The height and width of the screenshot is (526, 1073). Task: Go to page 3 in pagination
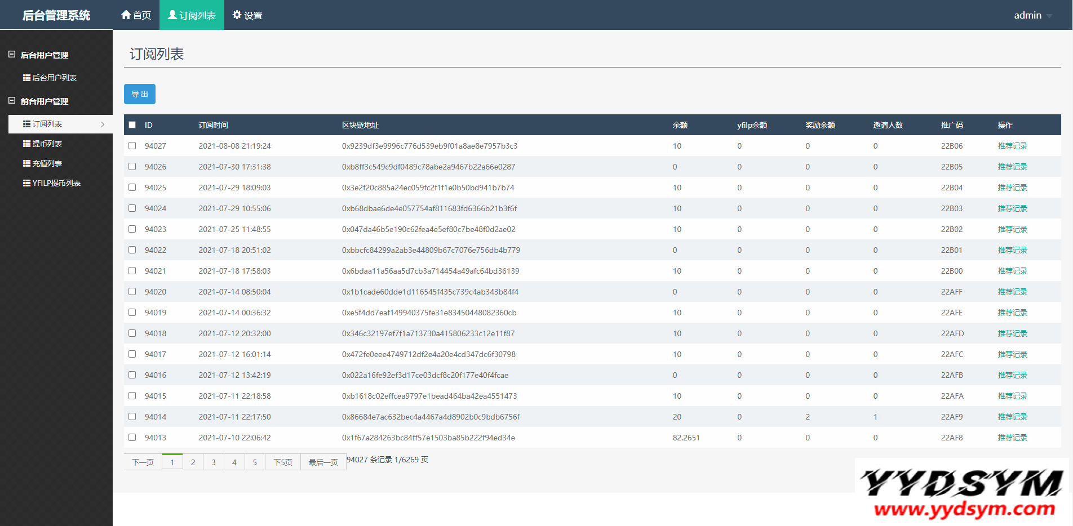pos(214,462)
